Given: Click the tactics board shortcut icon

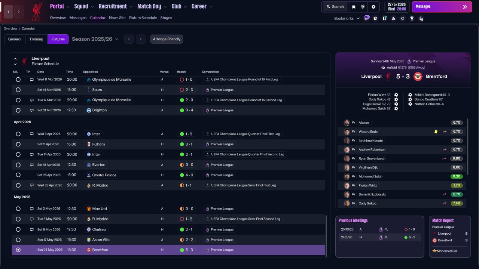Looking at the screenshot, I should (x=384, y=18).
